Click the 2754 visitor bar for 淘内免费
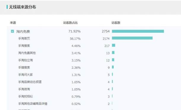 tap(138, 31)
